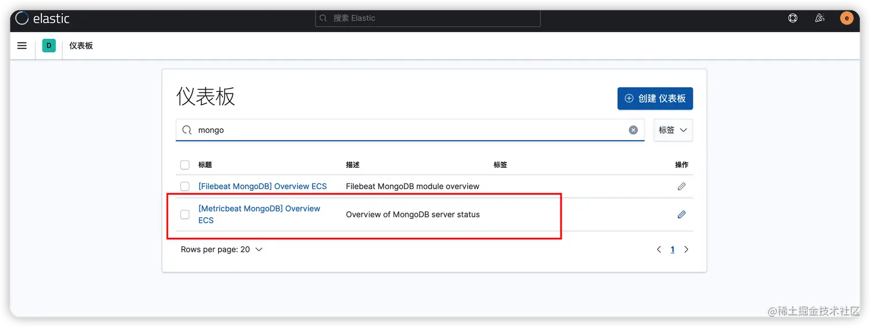Check the Filebeat MongoDB row checkbox
Viewport: 870px width, 327px height.
pos(185,186)
